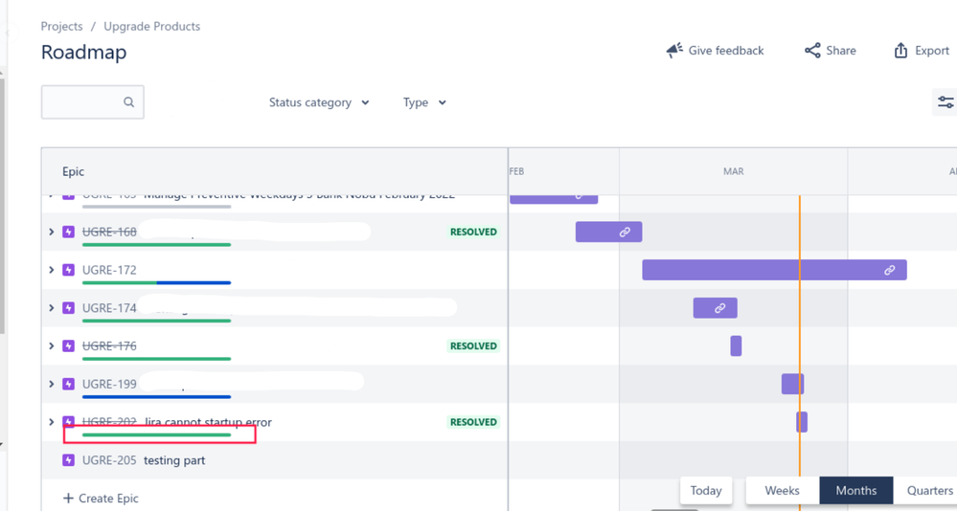Click the Give feedback megaphone icon
The width and height of the screenshot is (957, 511).
[673, 51]
